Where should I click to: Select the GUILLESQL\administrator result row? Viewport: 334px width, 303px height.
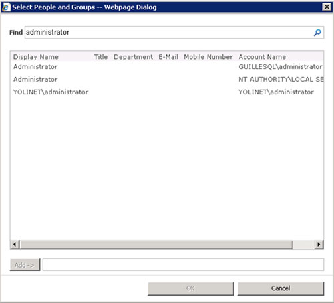coord(168,67)
